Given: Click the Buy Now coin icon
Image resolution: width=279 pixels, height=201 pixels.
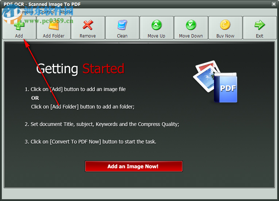Looking at the screenshot, I should coord(225,25).
